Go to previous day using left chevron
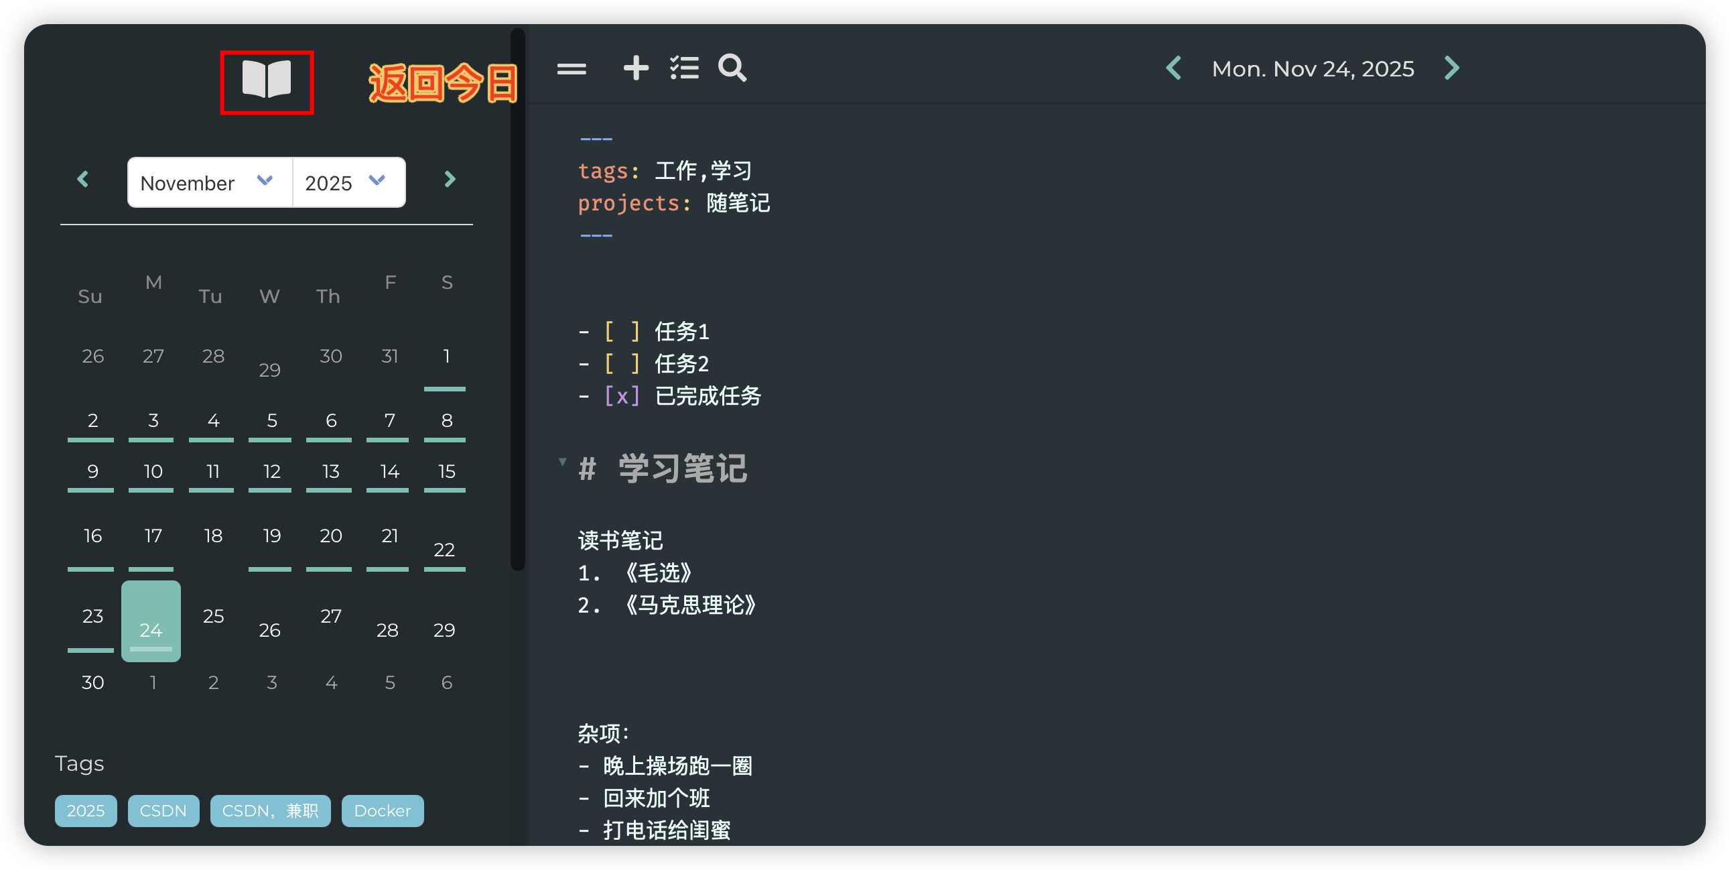This screenshot has height=870, width=1730. point(1174,68)
